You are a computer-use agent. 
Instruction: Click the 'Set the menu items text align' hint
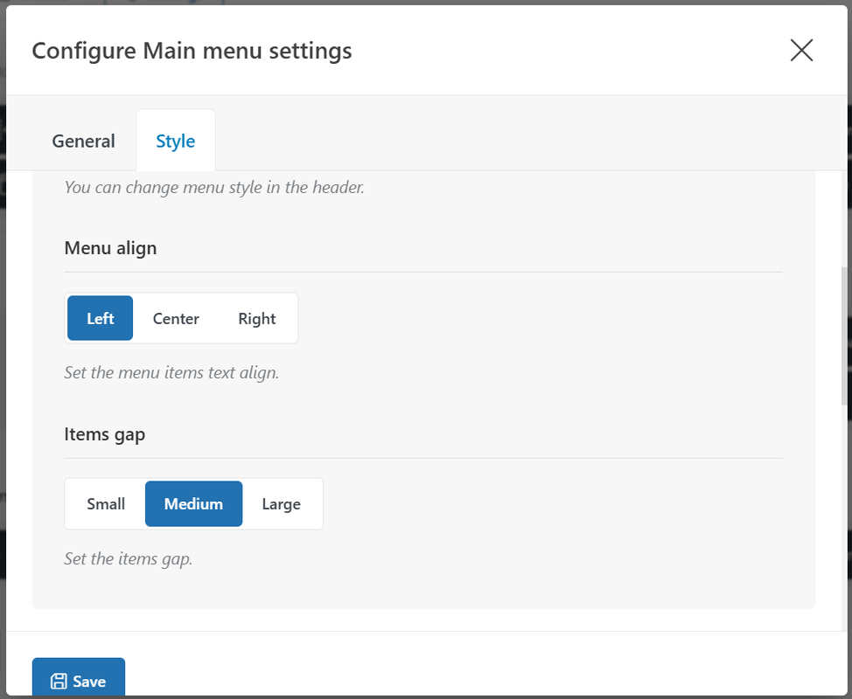click(171, 372)
